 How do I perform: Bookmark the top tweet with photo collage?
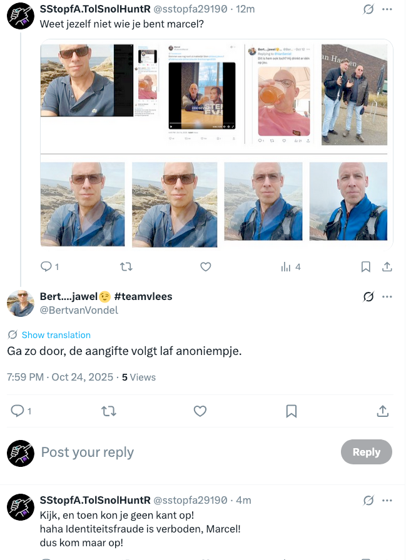coord(366,267)
